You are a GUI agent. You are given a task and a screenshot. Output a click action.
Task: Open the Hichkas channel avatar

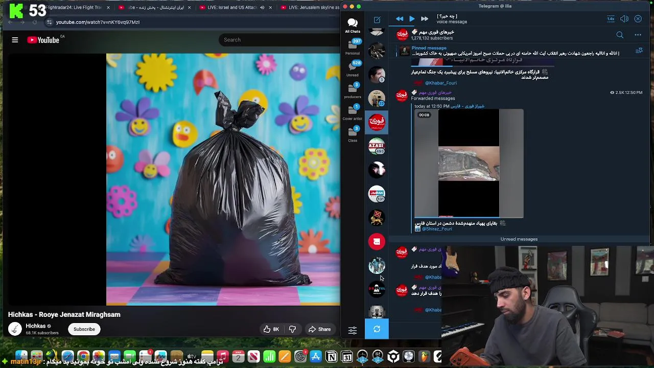pos(15,329)
